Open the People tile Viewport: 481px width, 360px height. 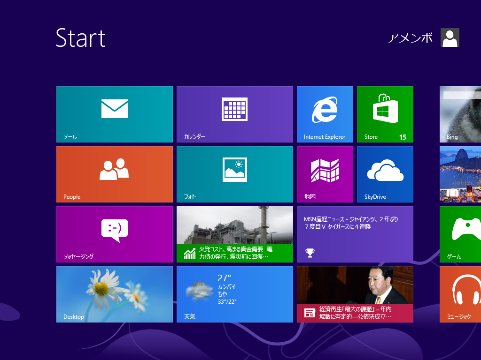click(x=115, y=174)
